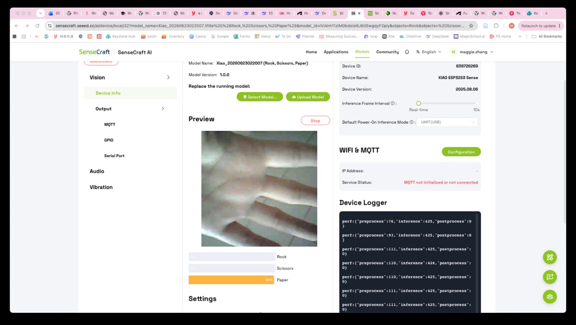Click the Rock confidence bar
Screen dimensions: 576x325
click(x=232, y=257)
